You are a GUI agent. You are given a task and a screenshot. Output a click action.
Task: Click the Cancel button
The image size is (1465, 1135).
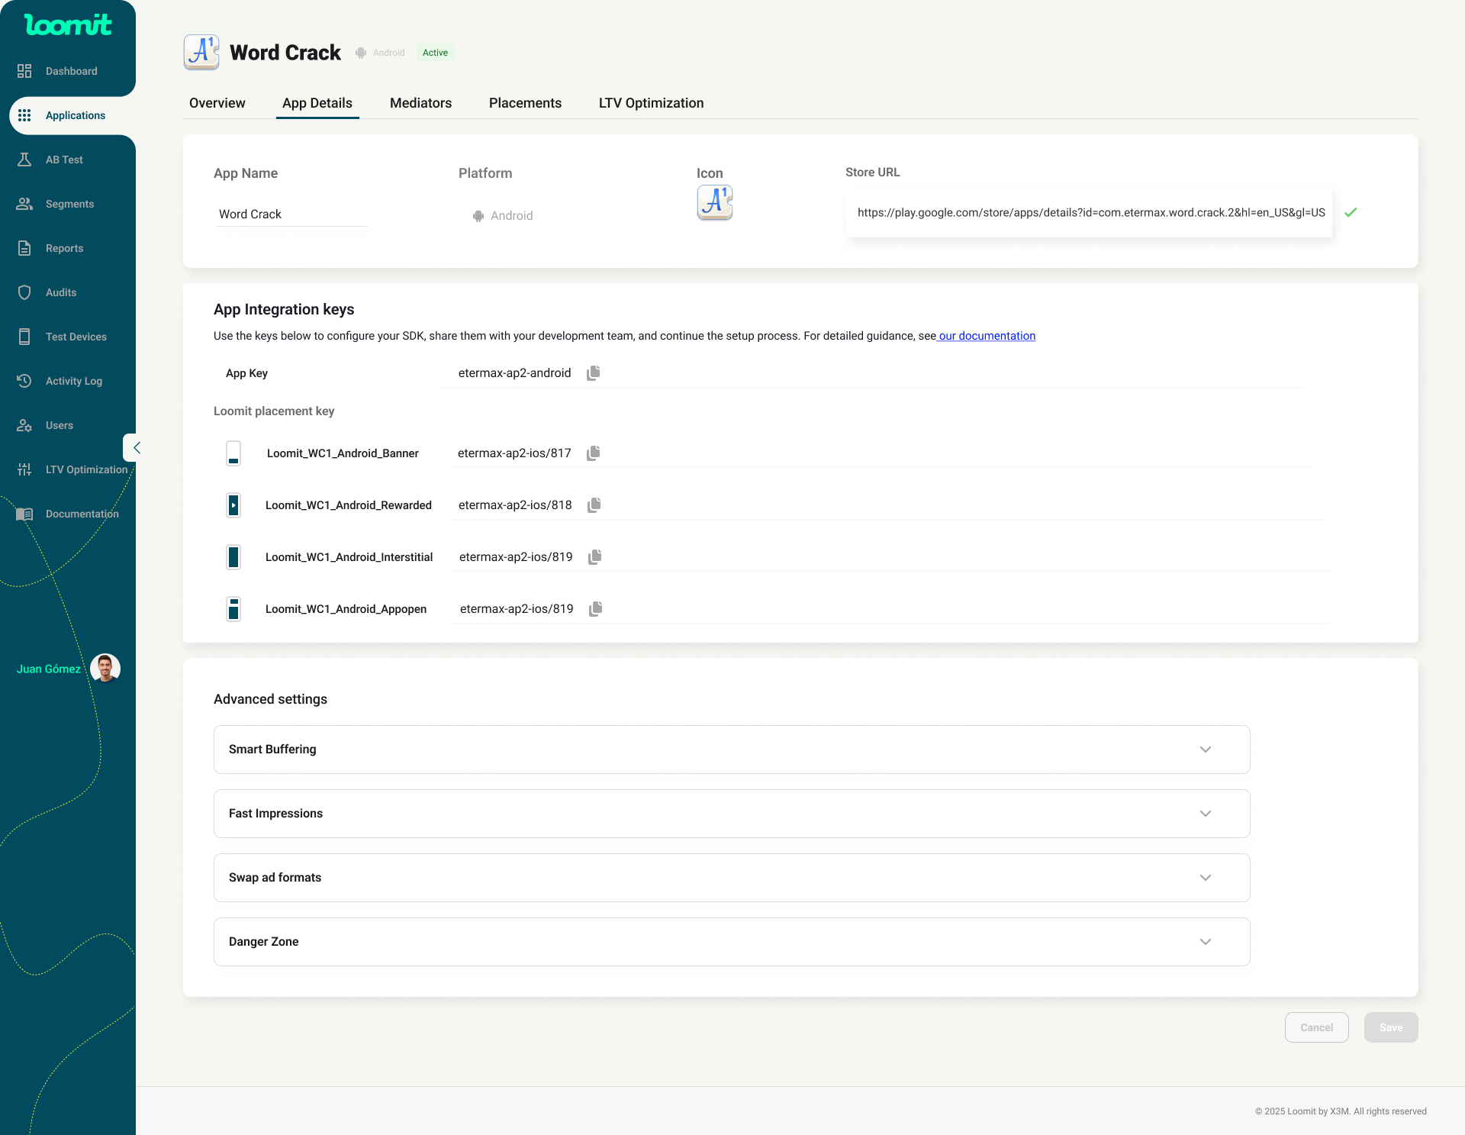(1316, 1027)
